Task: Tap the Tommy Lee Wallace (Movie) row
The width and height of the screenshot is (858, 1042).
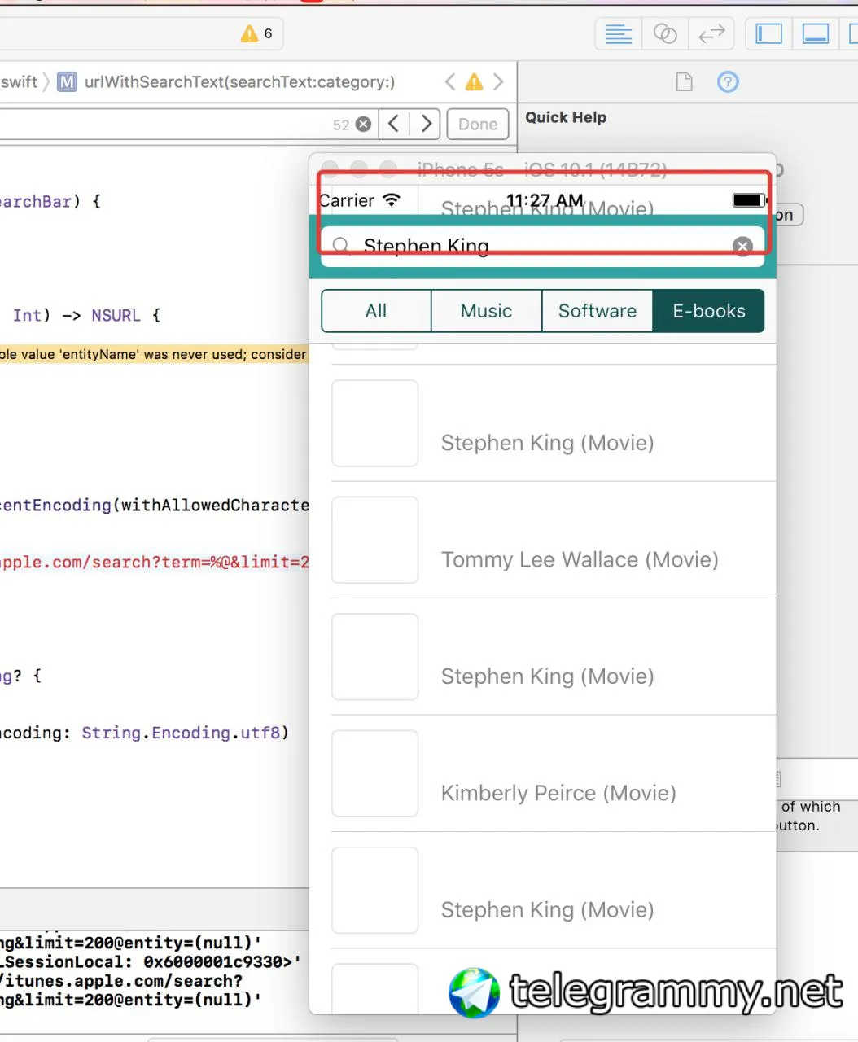Action: [554, 541]
